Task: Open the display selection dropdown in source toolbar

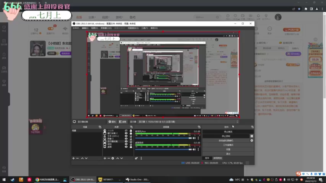Action: pos(188,122)
